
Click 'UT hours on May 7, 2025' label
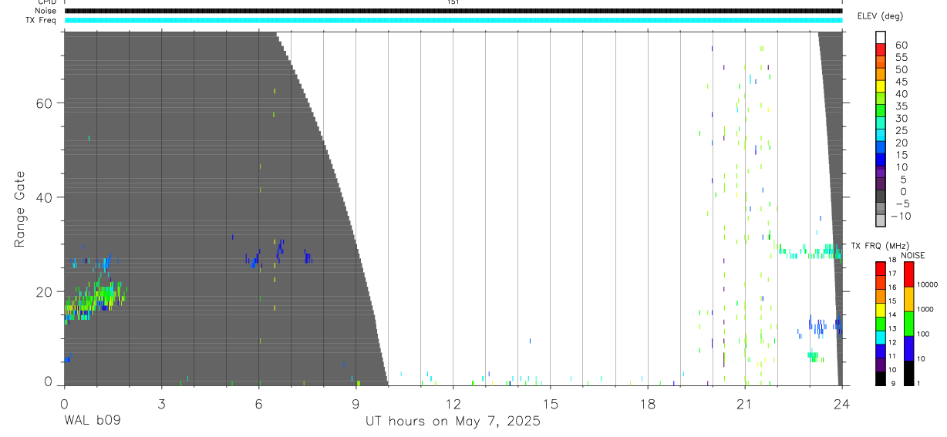[453, 422]
